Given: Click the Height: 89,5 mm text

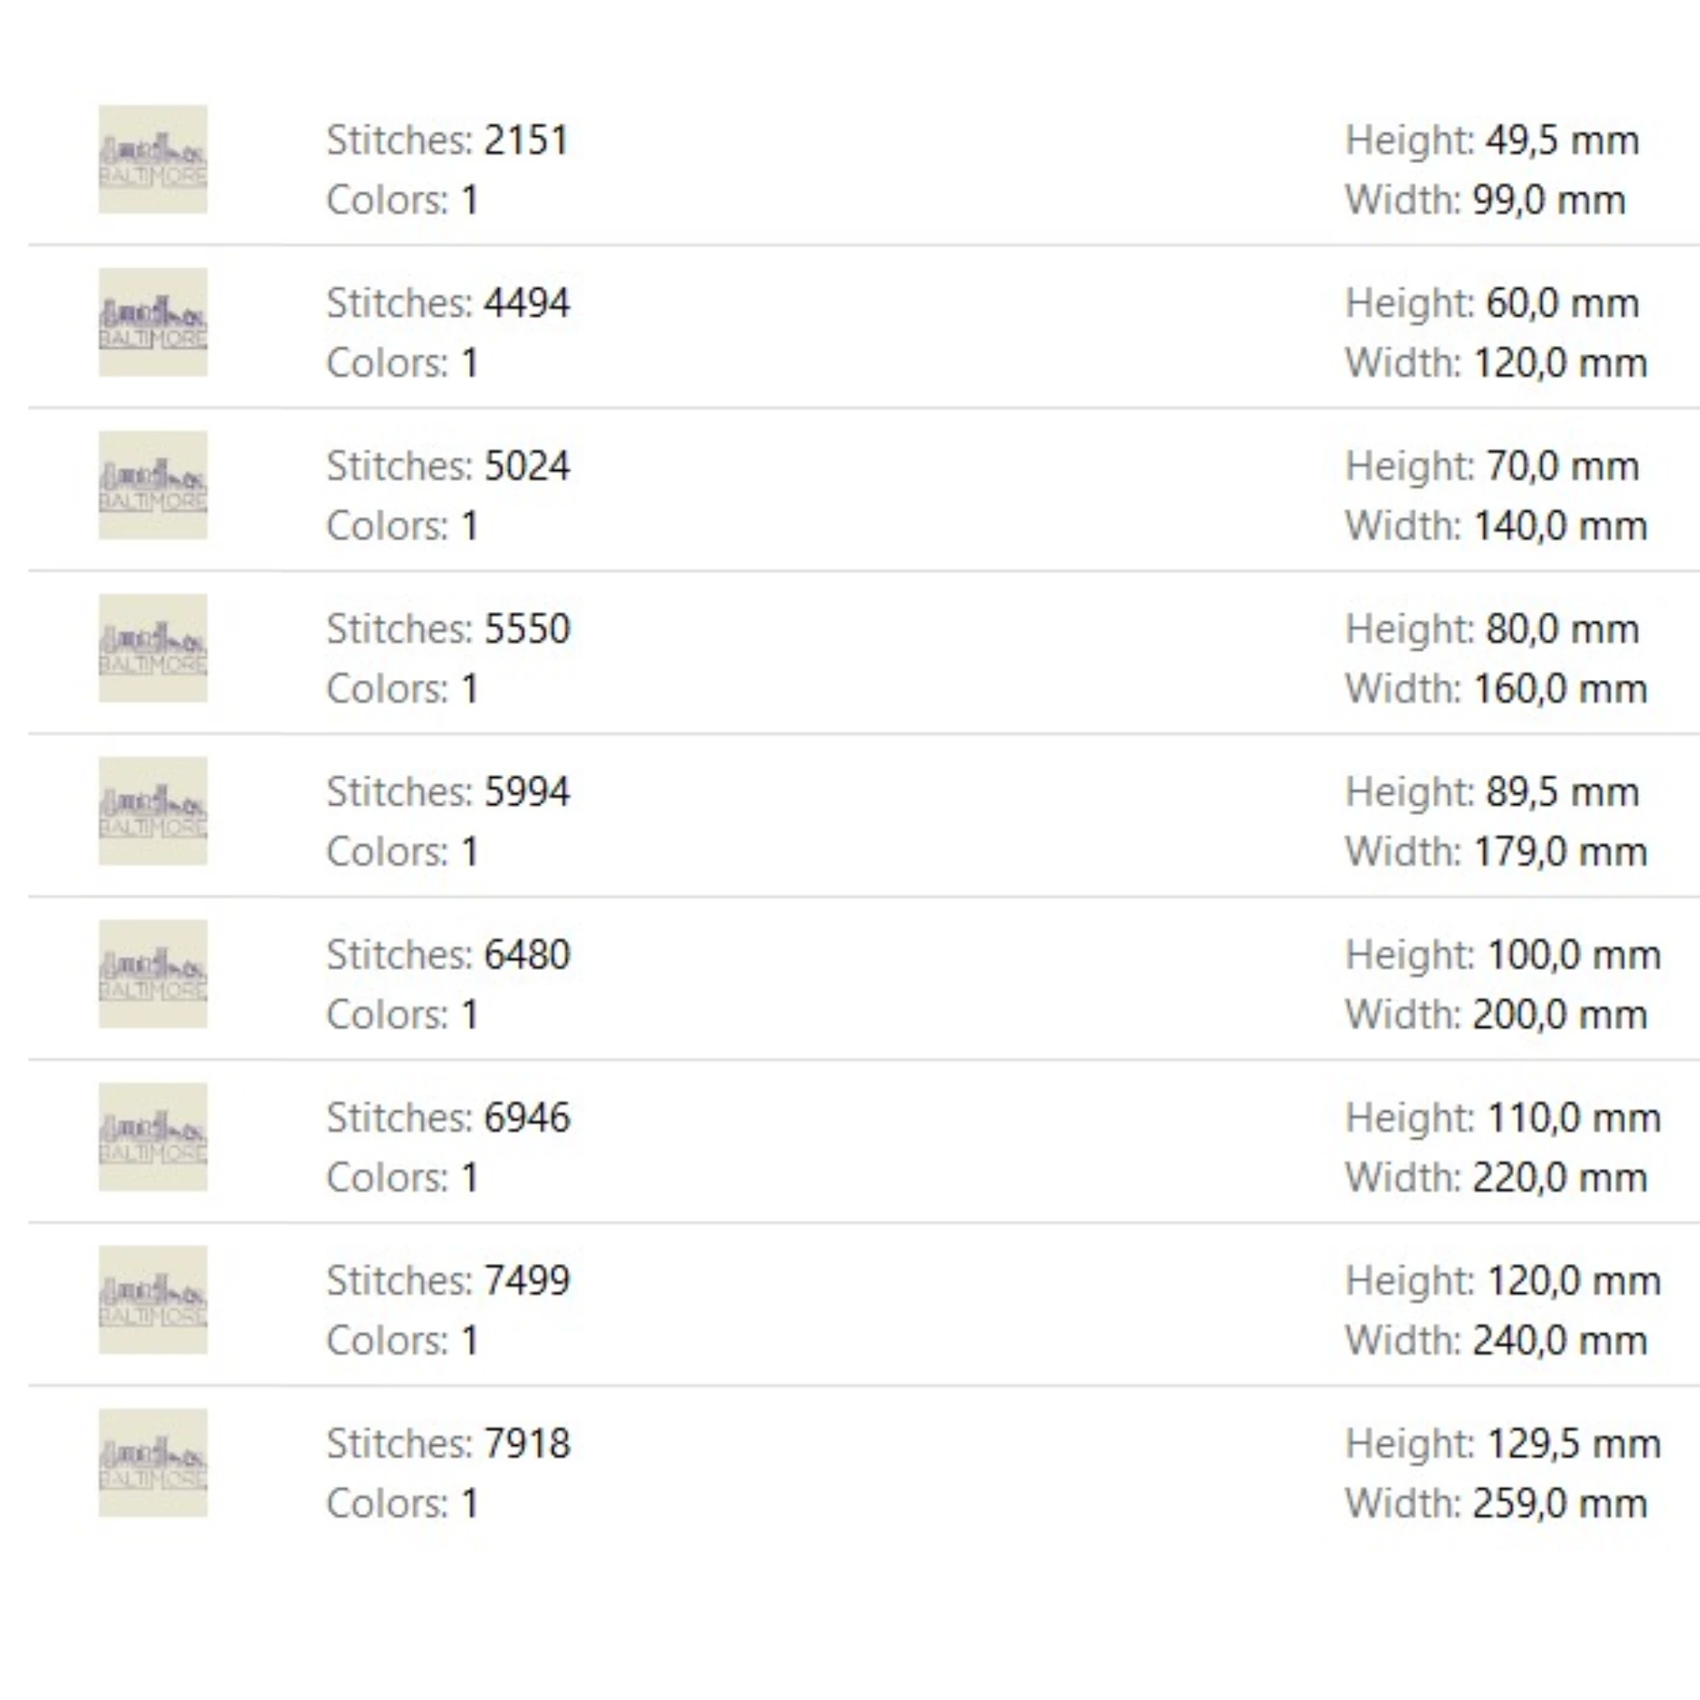Looking at the screenshot, I should point(1493,792).
